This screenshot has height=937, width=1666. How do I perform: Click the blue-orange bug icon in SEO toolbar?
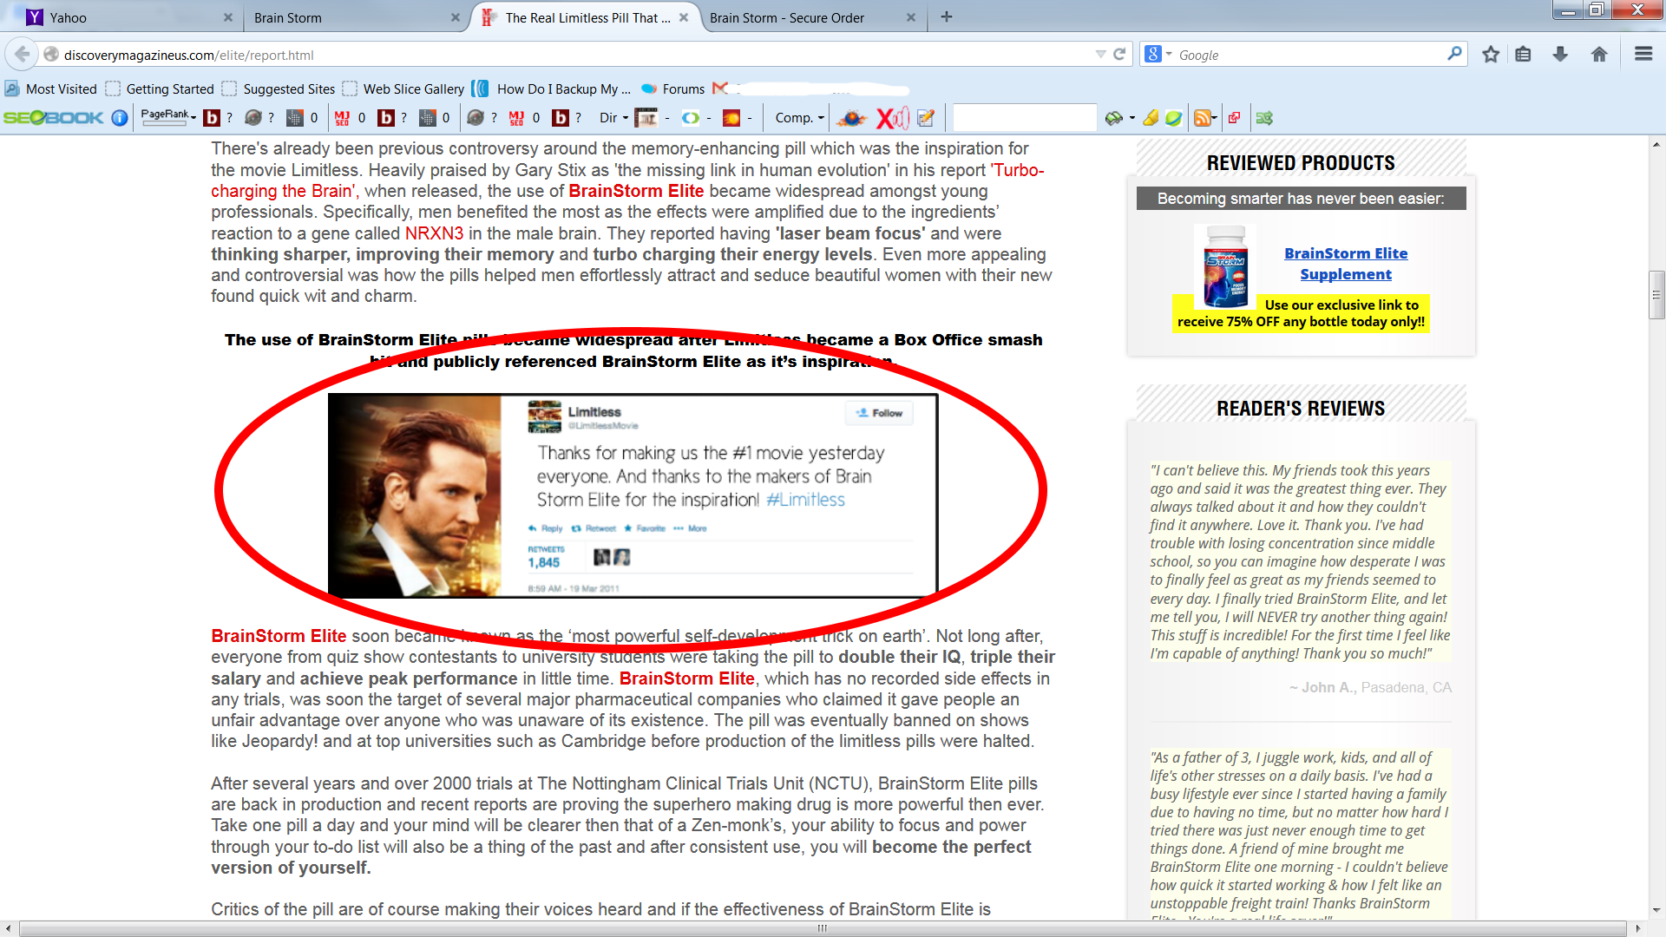tap(851, 118)
